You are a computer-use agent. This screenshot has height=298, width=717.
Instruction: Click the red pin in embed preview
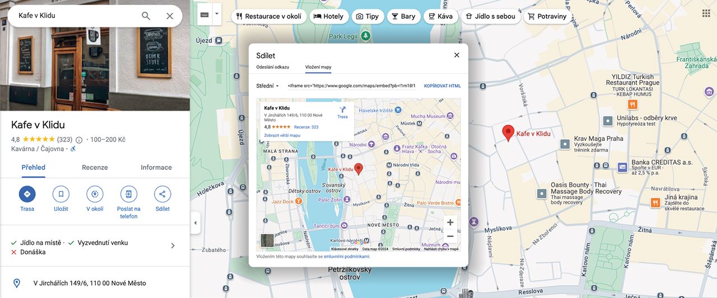click(358, 169)
